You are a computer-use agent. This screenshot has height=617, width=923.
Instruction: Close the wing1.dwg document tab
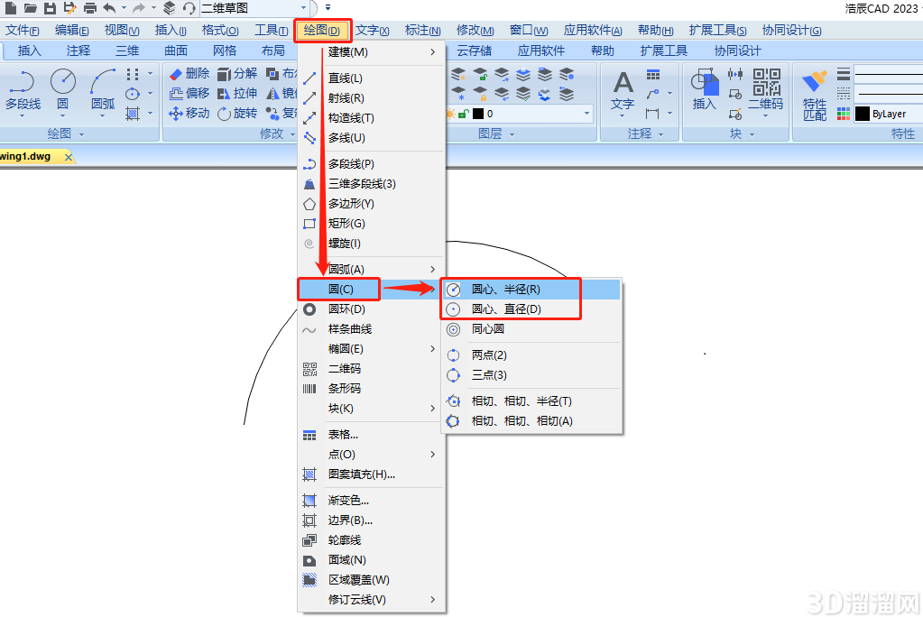click(x=69, y=157)
